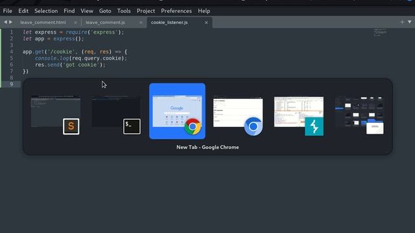Open the Selection menu
Viewport: 415px width, 233px height.
pyautogui.click(x=46, y=11)
